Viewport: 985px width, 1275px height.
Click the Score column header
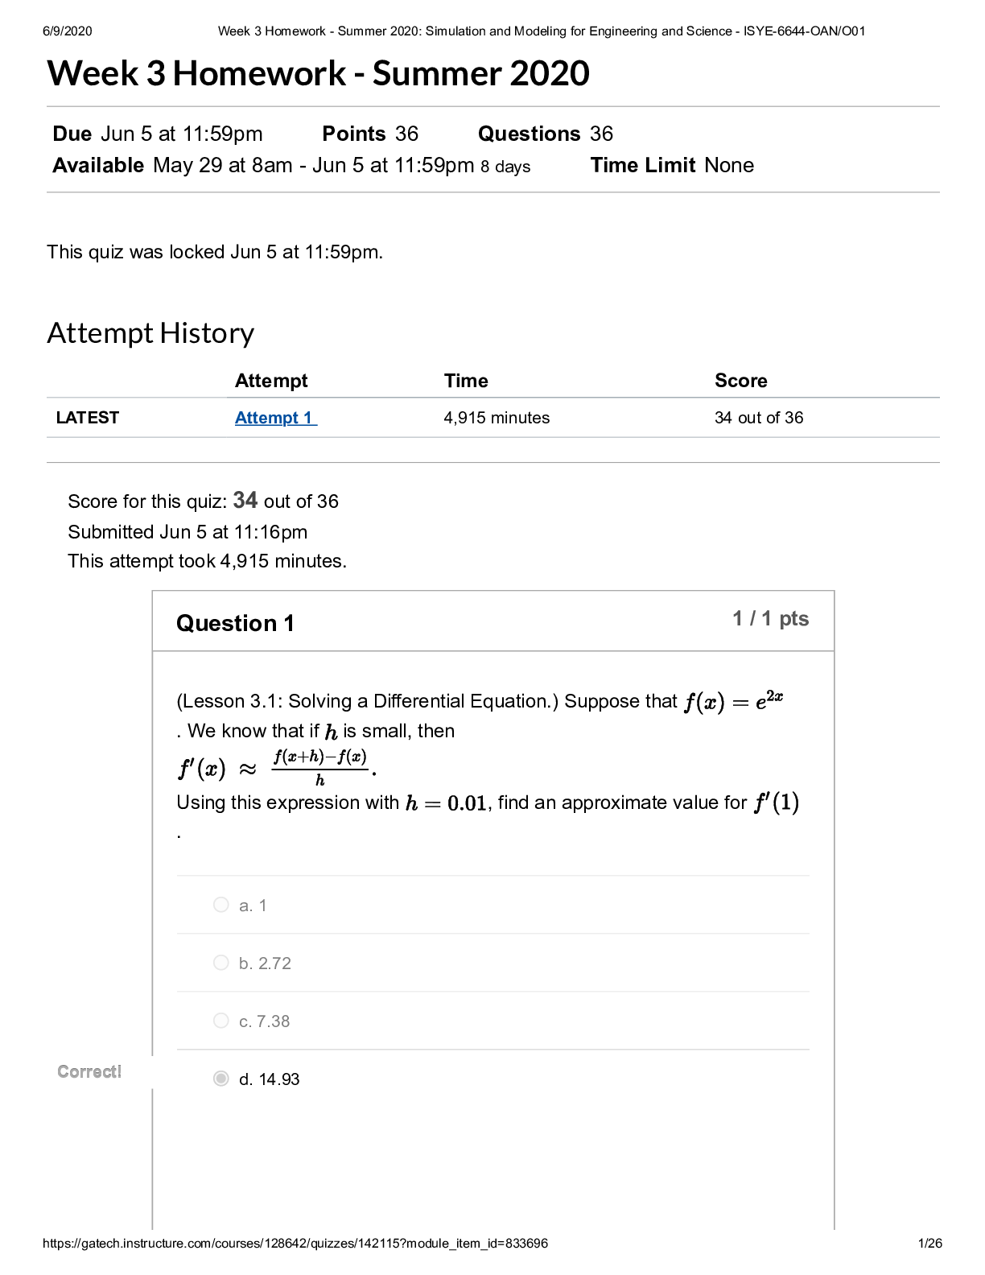point(740,381)
